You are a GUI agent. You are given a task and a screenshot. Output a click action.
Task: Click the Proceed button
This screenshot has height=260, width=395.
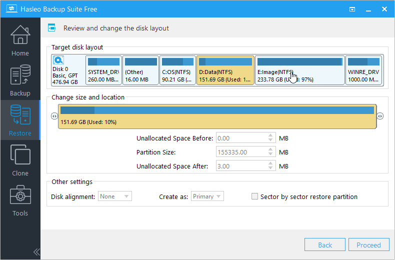coord(368,245)
